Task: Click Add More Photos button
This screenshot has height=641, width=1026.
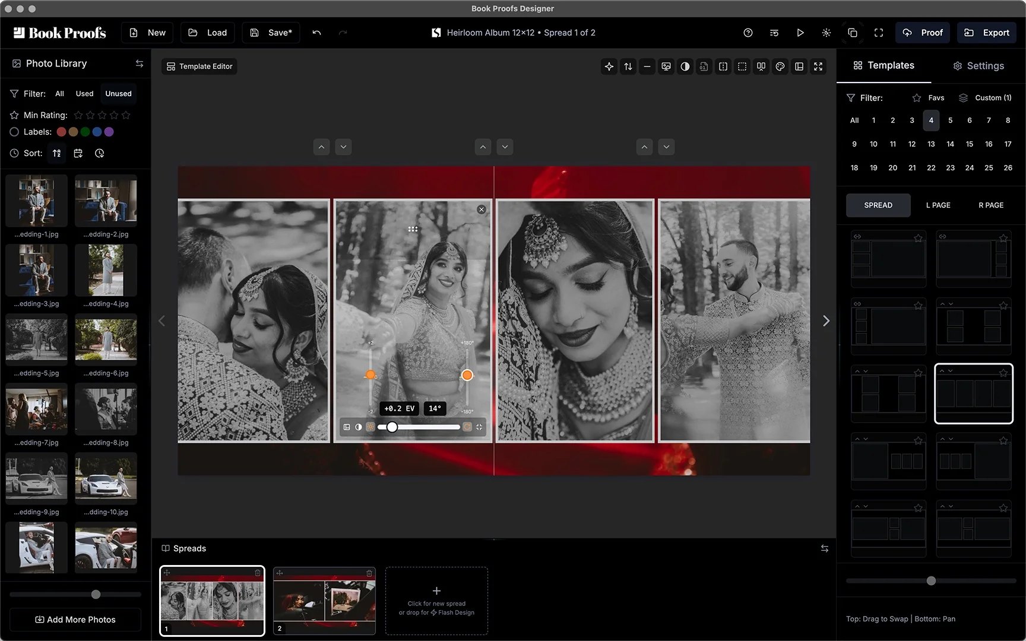Action: point(75,620)
